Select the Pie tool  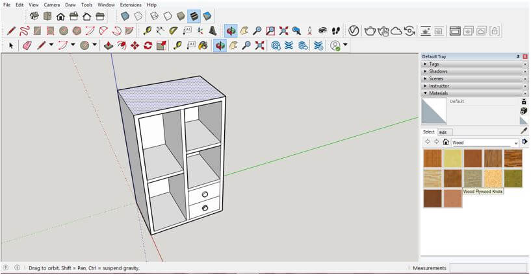129,31
